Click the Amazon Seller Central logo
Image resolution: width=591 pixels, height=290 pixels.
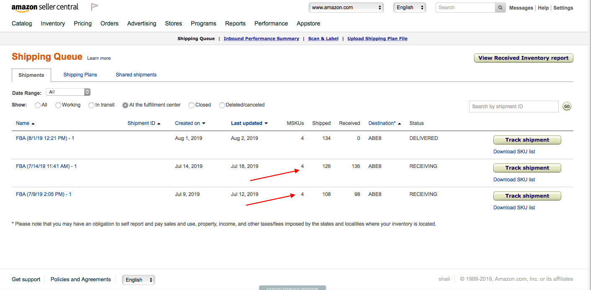45,8
